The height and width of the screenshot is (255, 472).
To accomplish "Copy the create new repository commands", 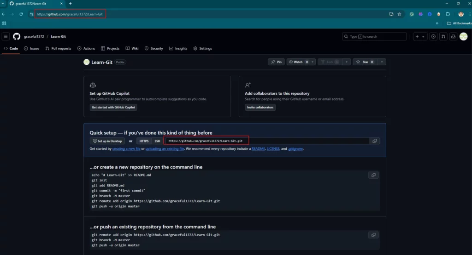I will tap(373, 175).
